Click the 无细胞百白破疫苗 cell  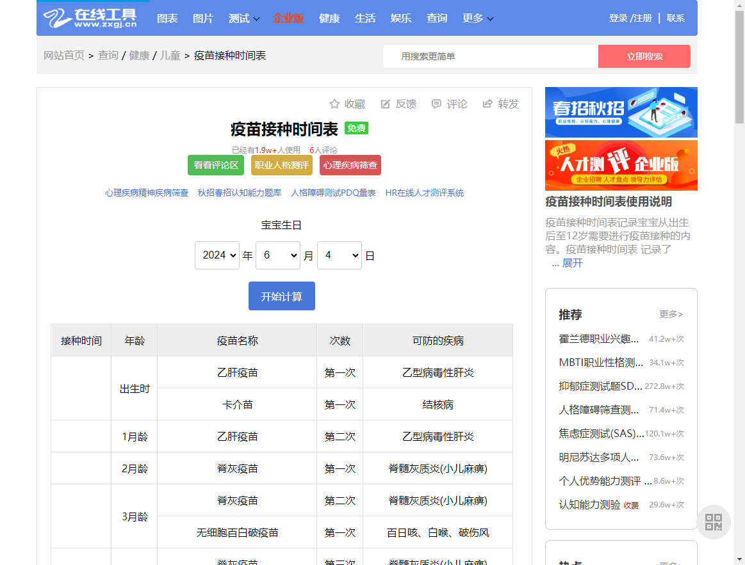pos(237,533)
